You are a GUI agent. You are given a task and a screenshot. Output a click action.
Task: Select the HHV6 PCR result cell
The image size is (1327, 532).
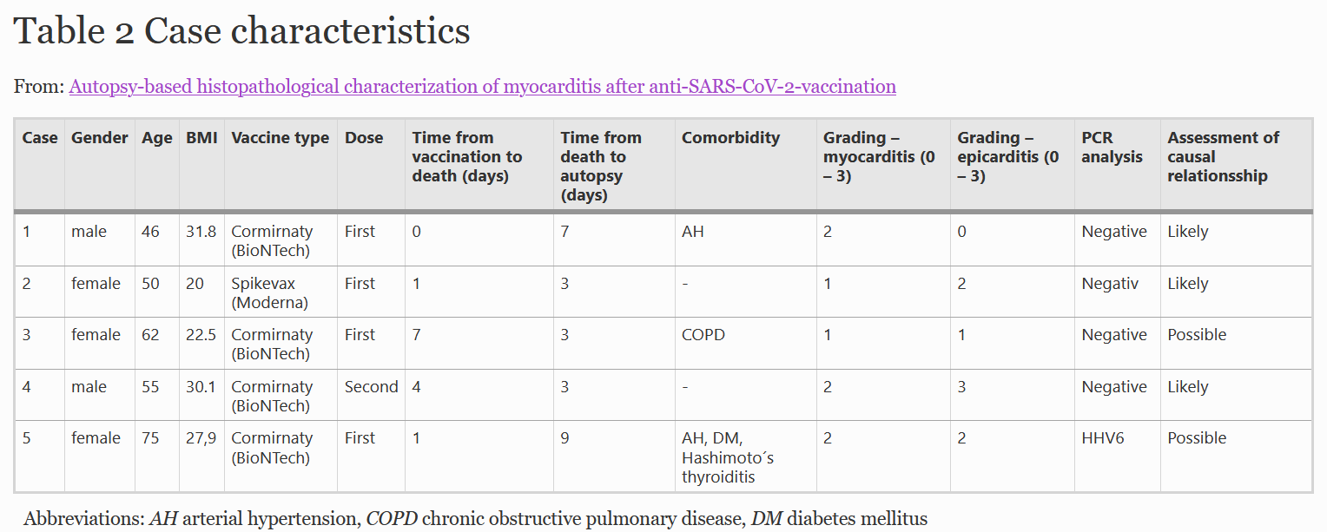[x=1103, y=438]
